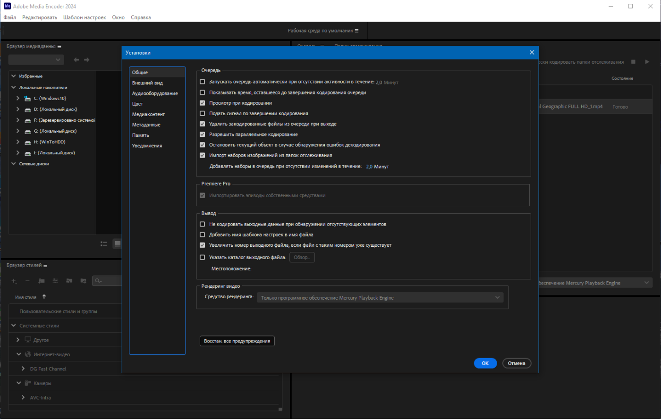
Task: Expand the C: (Windows10) drive node
Action: click(x=18, y=98)
